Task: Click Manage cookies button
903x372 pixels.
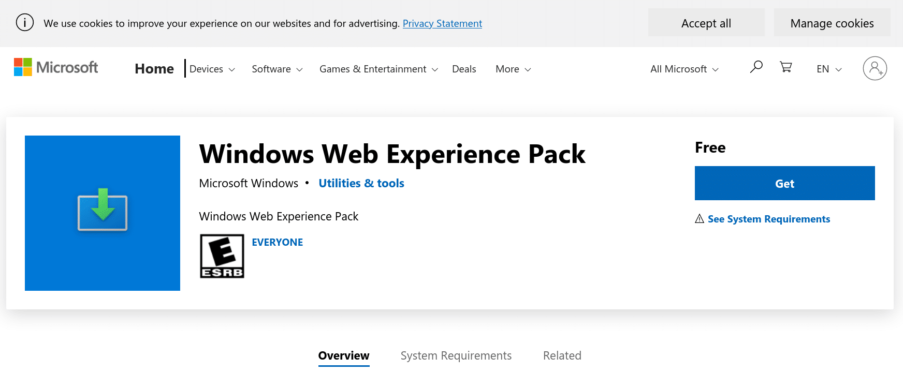Action: pos(832,23)
